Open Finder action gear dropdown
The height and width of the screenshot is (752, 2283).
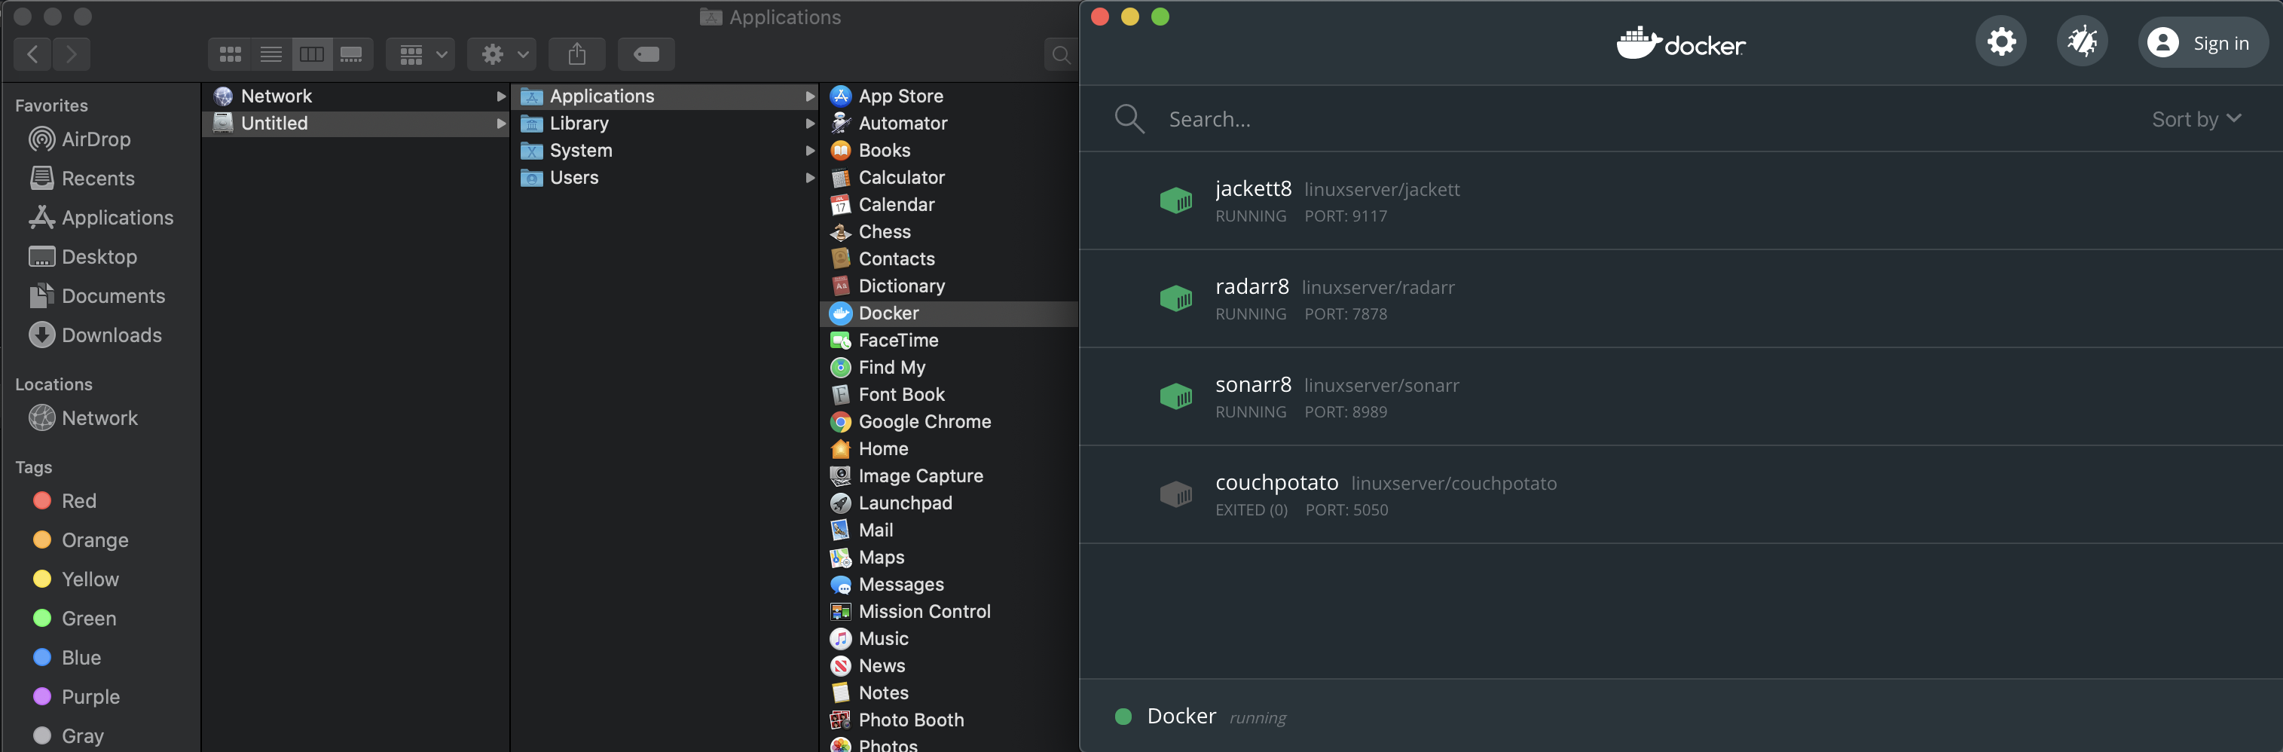(502, 54)
